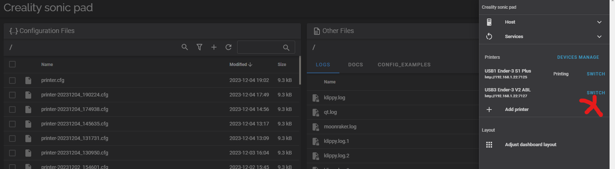The width and height of the screenshot is (615, 169).
Task: Click the Host device icon
Action: [x=489, y=22]
